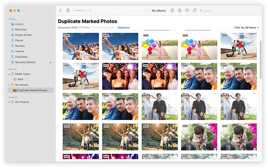Click the 'December 2009' date text

tap(68, 28)
